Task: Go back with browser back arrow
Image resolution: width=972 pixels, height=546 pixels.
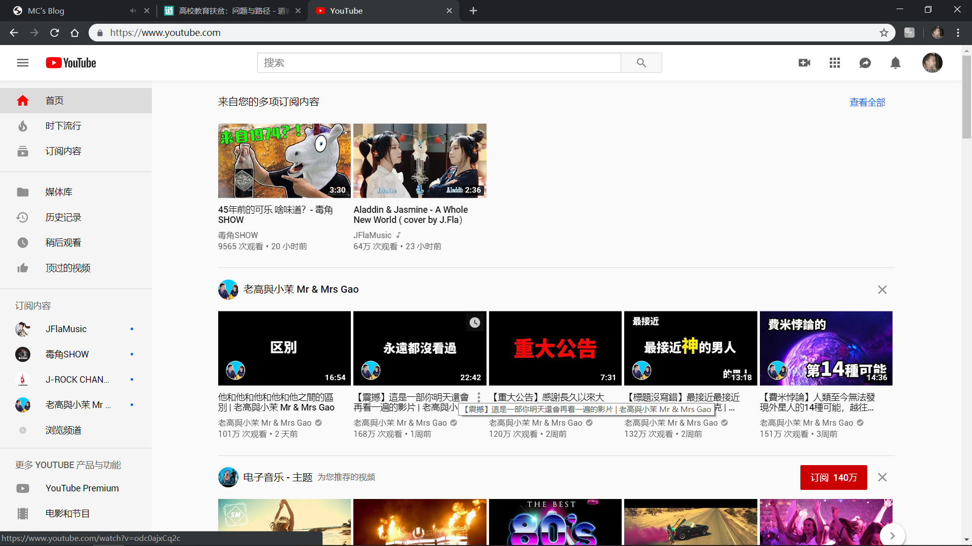Action: click(14, 33)
